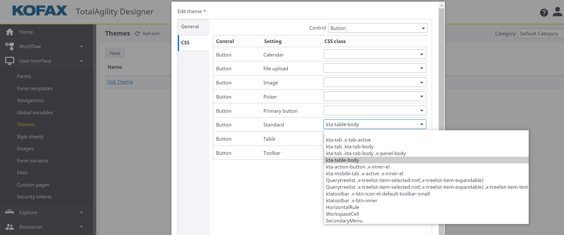This screenshot has height=235, width=564.
Task: Collapse the User interface menu section
Action: (82, 61)
